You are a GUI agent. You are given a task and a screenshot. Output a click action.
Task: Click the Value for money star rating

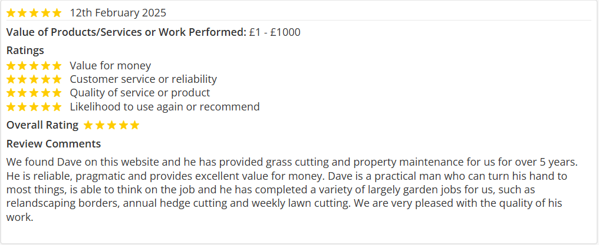click(x=34, y=66)
